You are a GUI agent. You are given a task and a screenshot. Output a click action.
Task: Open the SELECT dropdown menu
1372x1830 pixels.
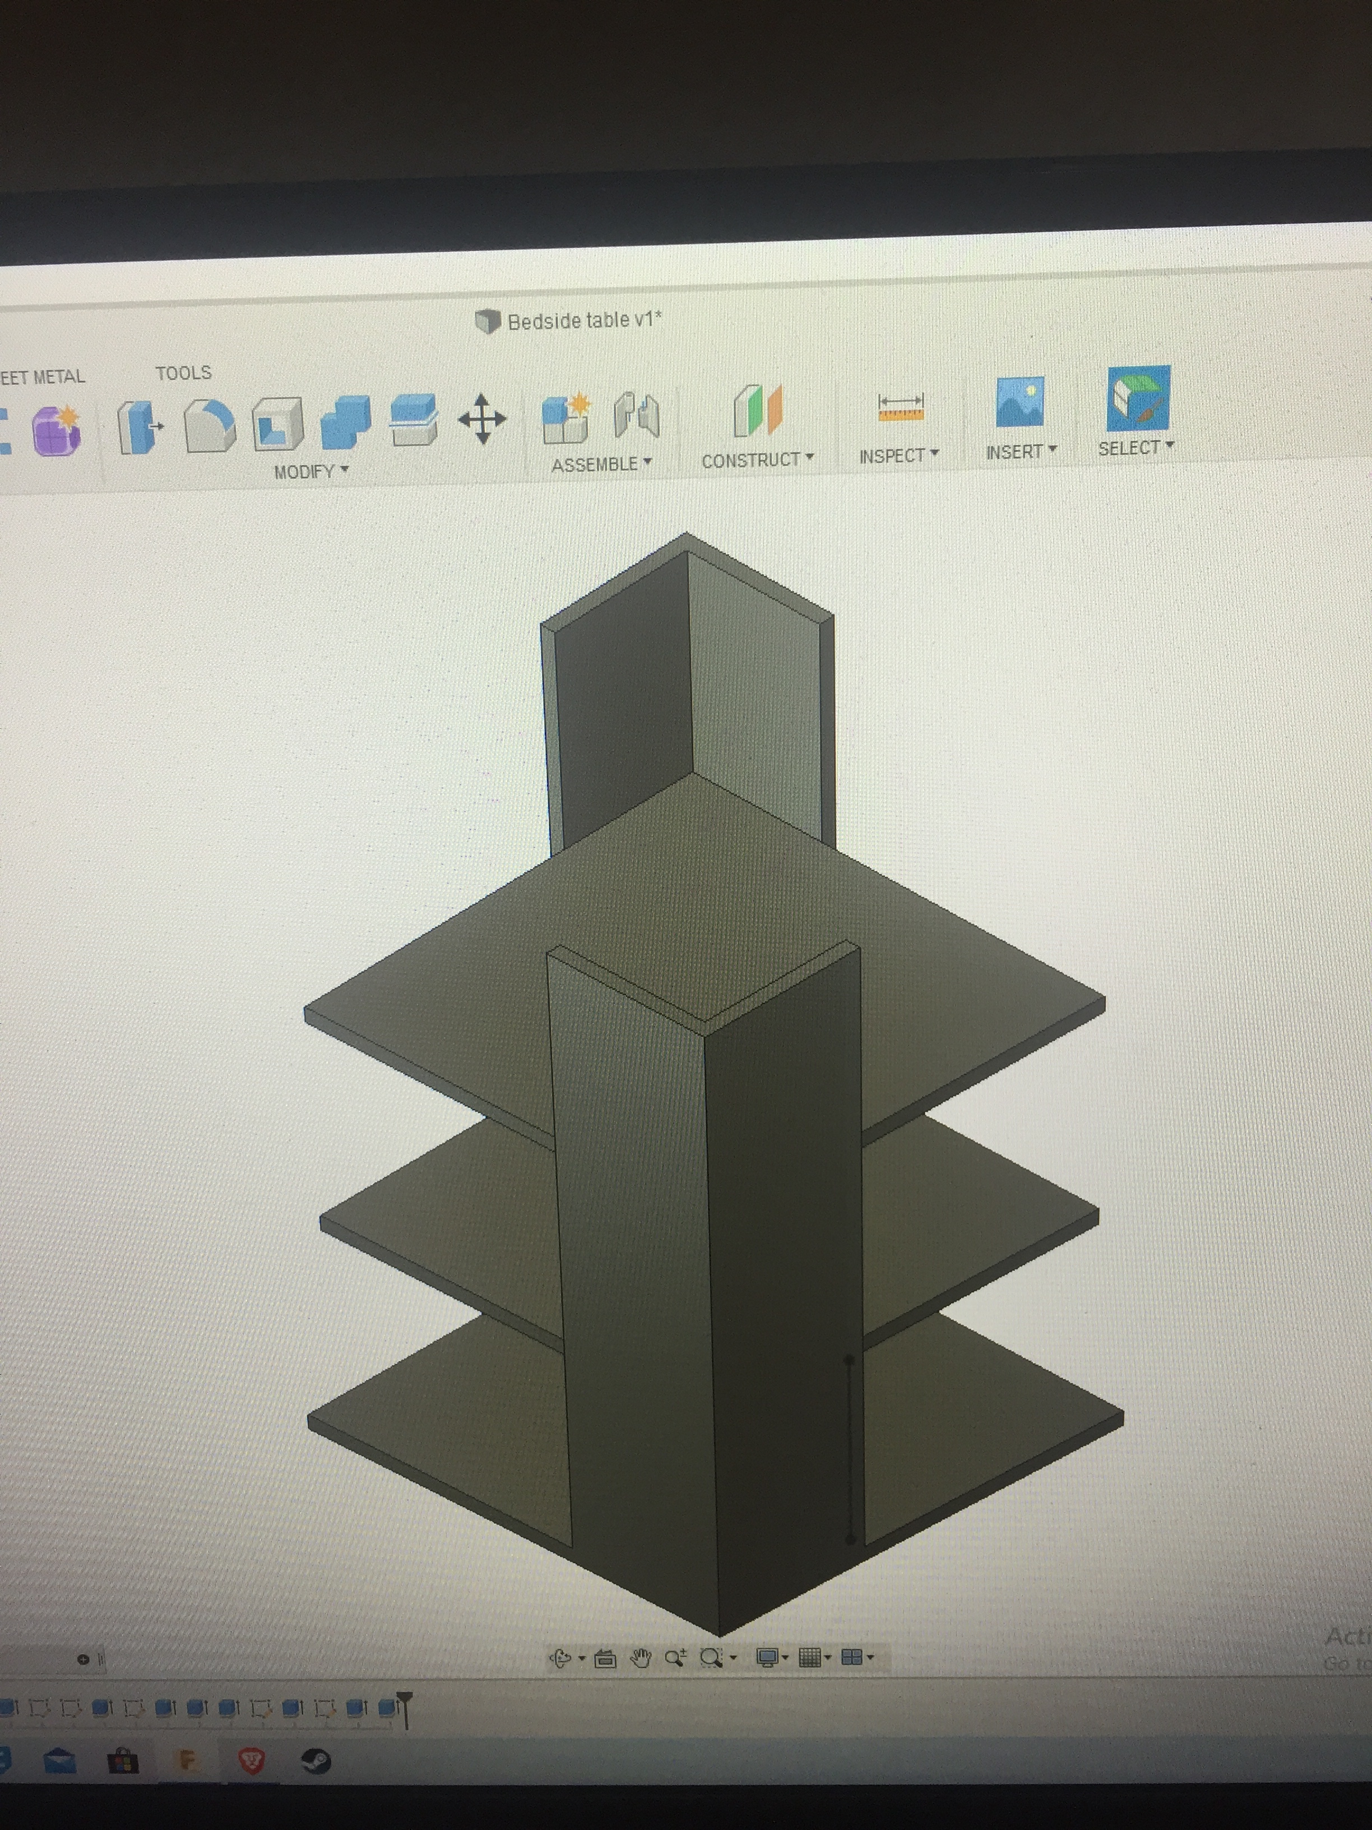1136,447
